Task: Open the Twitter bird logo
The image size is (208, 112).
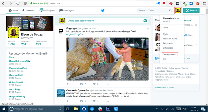Action: [103, 10]
